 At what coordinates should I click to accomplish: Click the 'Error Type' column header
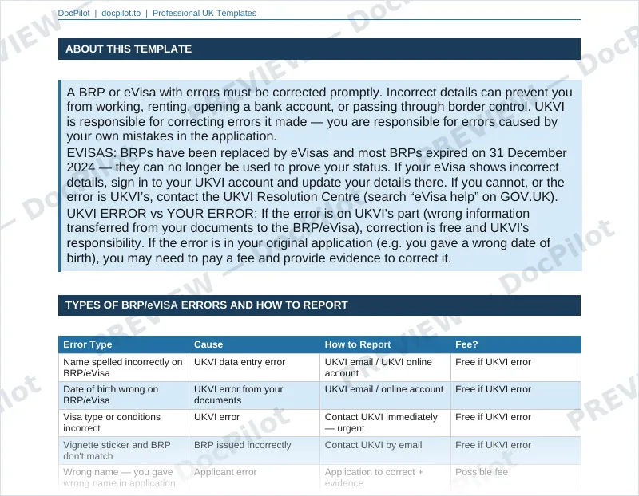[x=124, y=344]
